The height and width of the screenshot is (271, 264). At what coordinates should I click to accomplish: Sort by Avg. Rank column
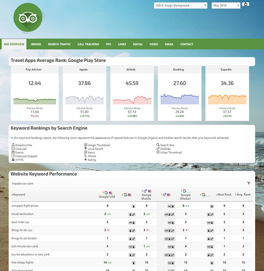click(243, 194)
